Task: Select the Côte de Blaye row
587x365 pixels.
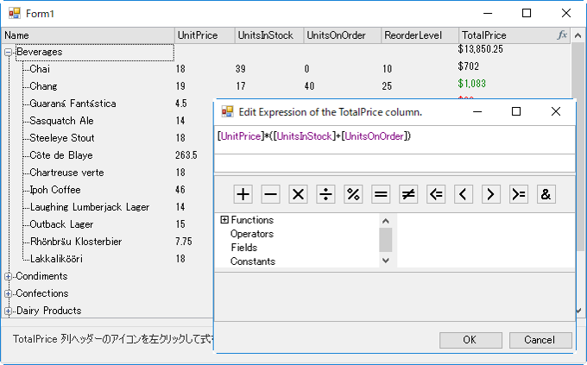Action: tap(61, 155)
